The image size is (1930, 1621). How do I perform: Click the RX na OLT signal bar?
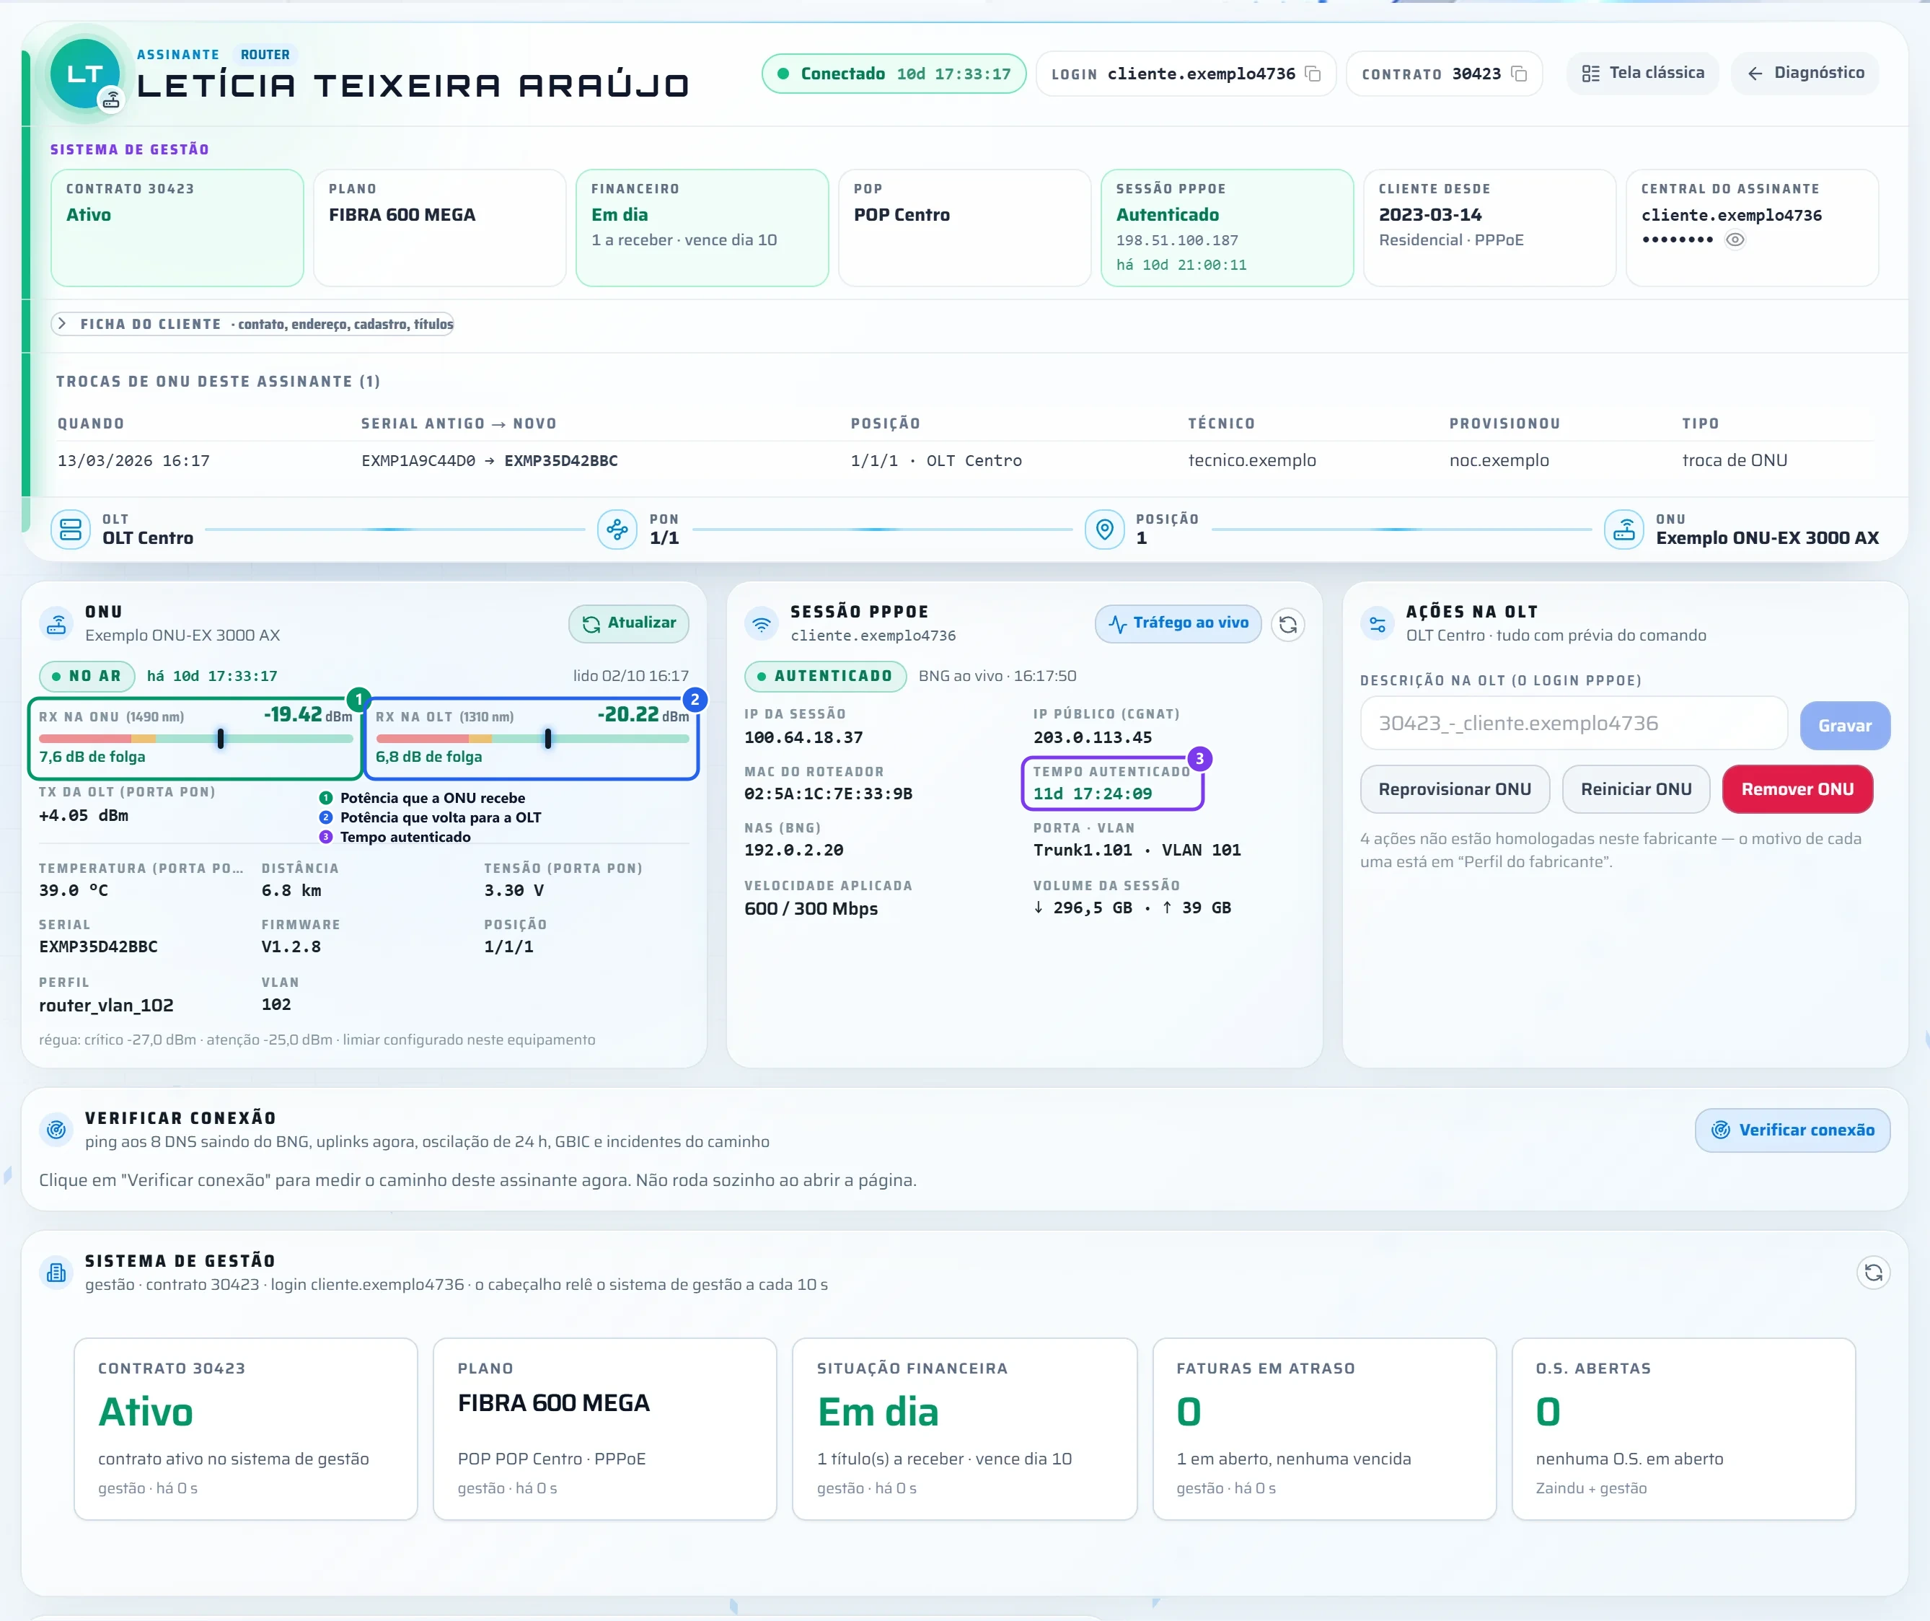click(532, 738)
